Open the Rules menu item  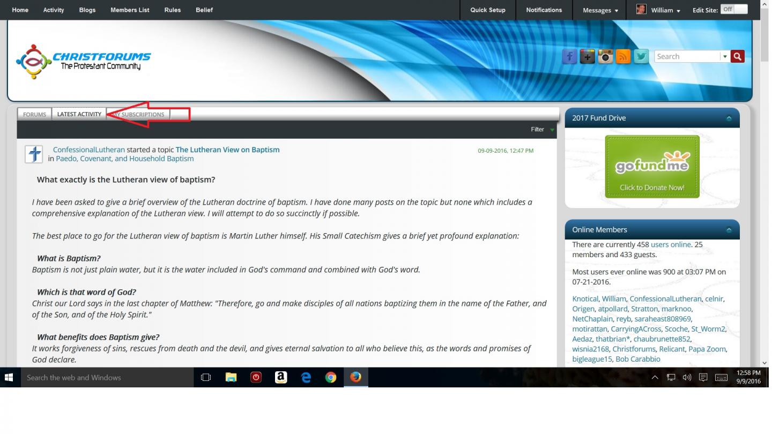(x=173, y=10)
